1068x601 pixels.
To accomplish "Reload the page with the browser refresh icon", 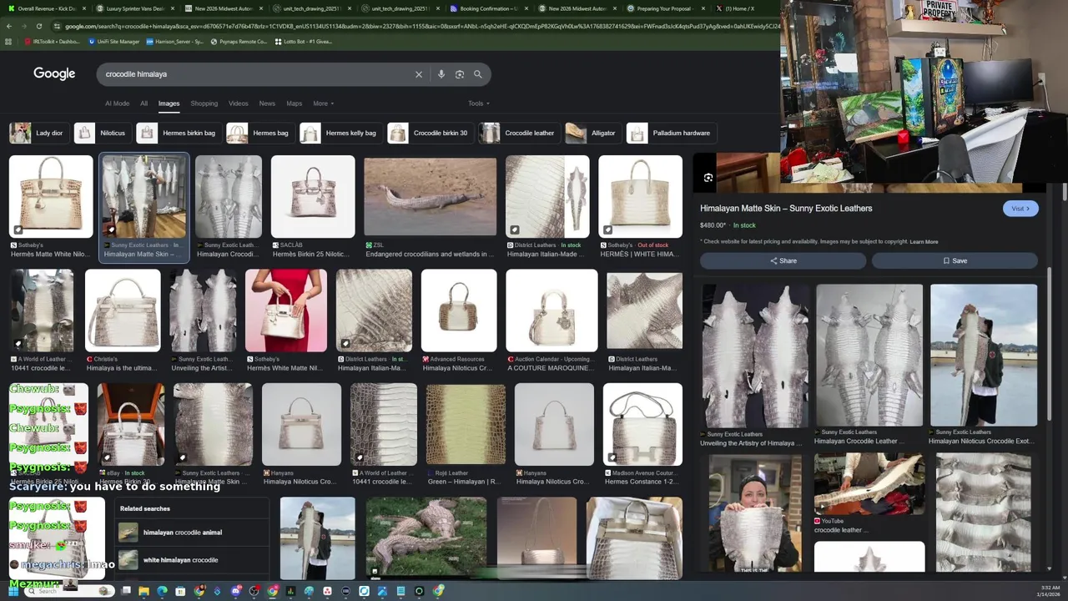I will [38, 26].
